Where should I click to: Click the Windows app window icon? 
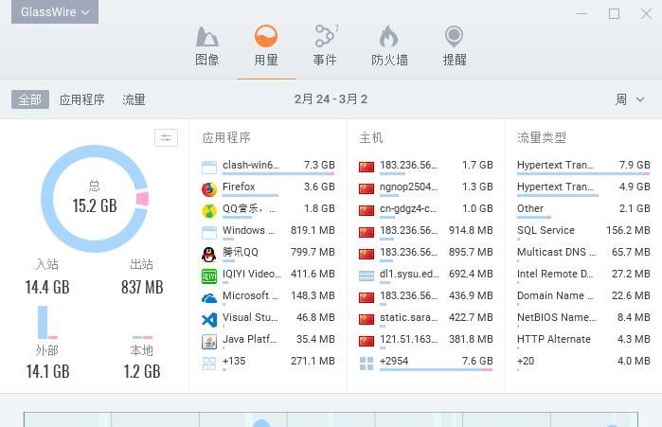209,233
